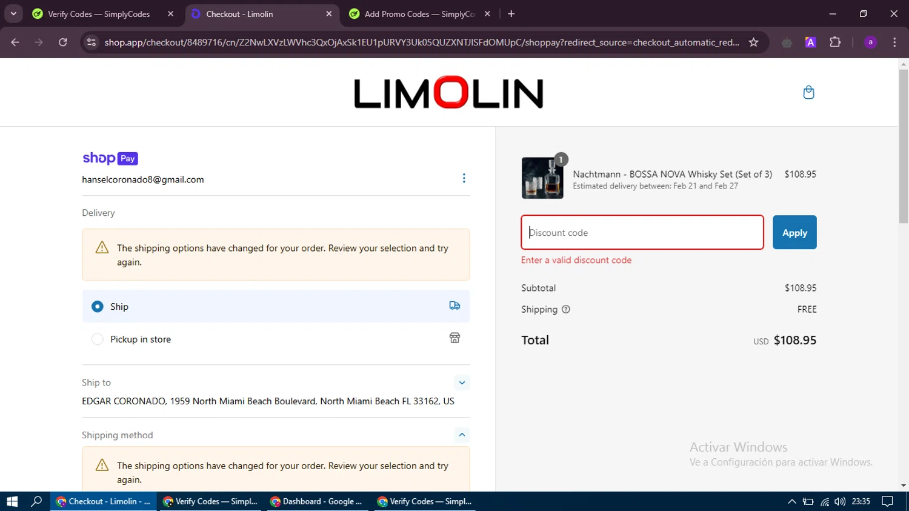The image size is (909, 511).
Task: Click the browser address bar URL
Action: tap(422, 42)
